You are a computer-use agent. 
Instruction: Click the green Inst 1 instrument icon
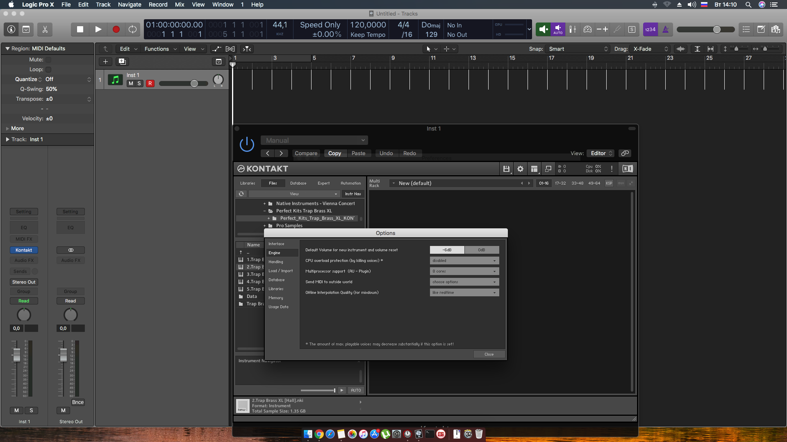115,79
